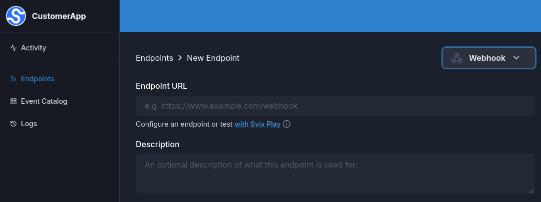
Task: Navigate back via Endpoints breadcrumb
Action: tap(154, 58)
